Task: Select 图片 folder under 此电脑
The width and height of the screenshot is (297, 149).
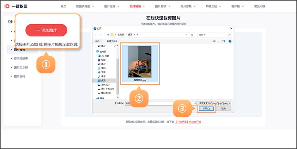Action: (102, 64)
